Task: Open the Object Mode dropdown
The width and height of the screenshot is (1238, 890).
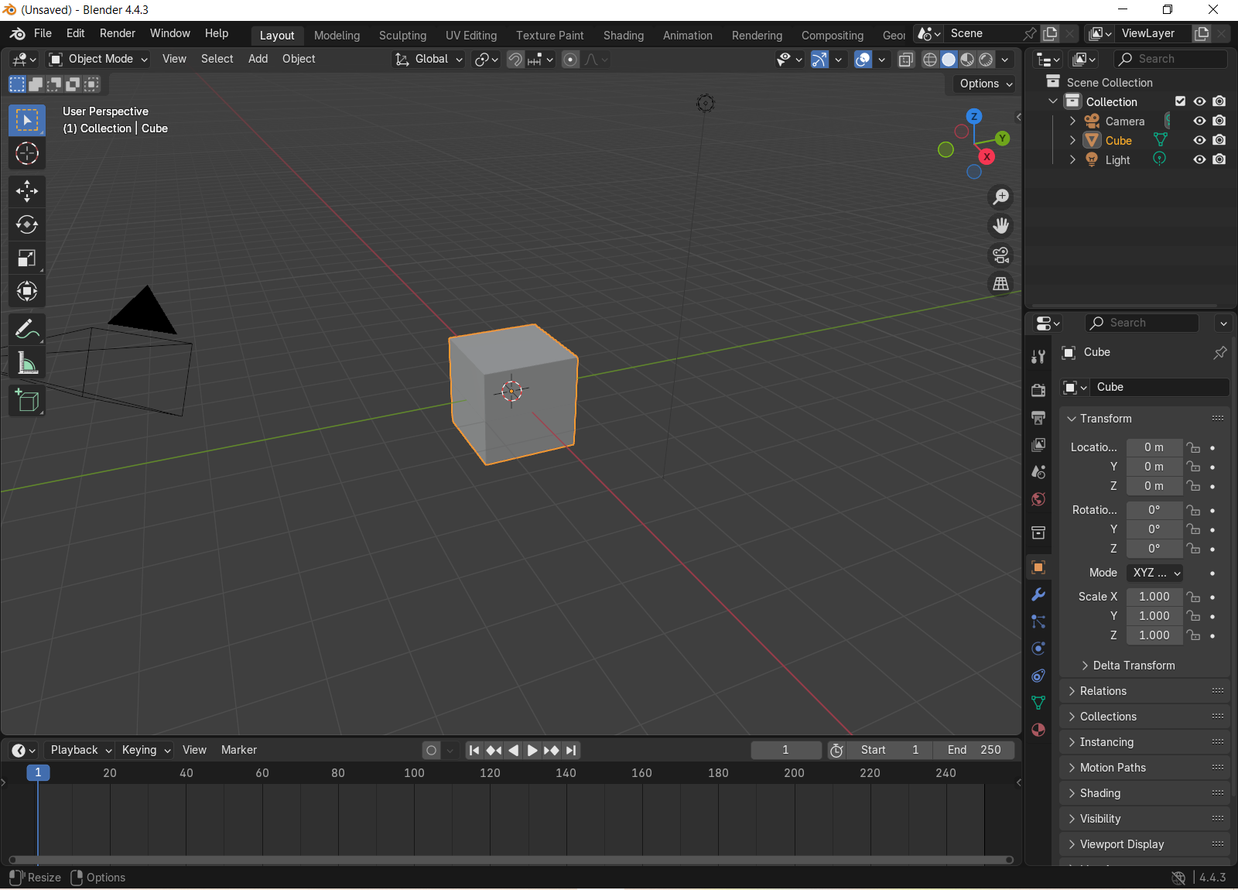Action: 98,59
